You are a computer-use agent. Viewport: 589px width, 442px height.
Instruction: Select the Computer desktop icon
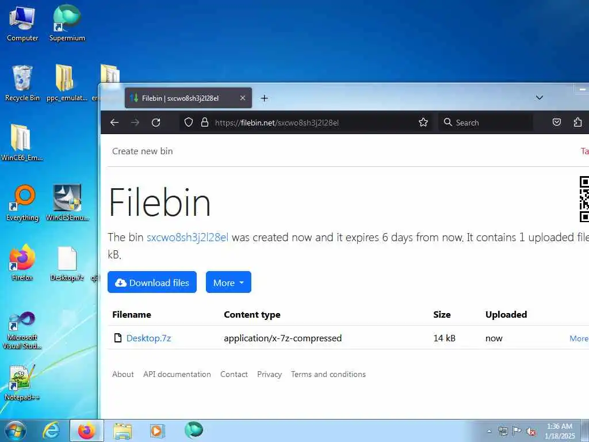coord(22,24)
